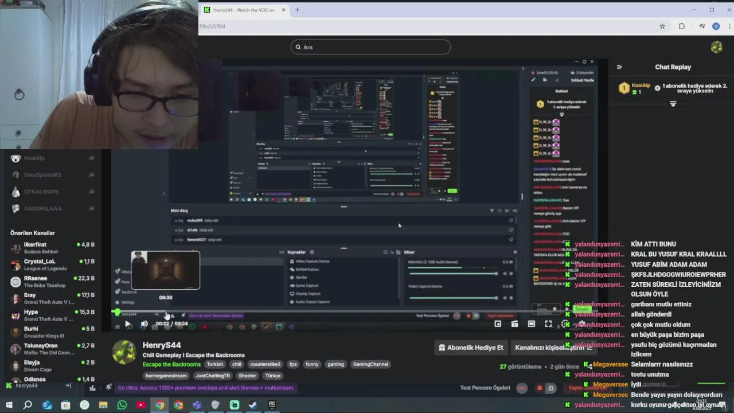
Task: Click the Ara search field
Action: pos(370,47)
